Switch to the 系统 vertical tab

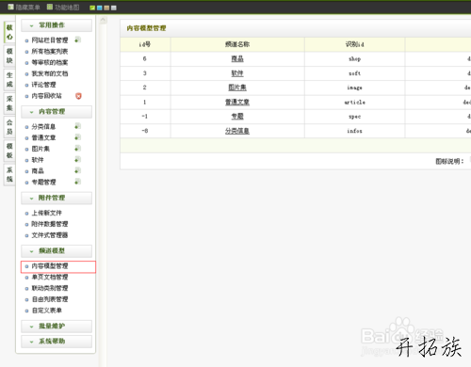click(x=9, y=175)
